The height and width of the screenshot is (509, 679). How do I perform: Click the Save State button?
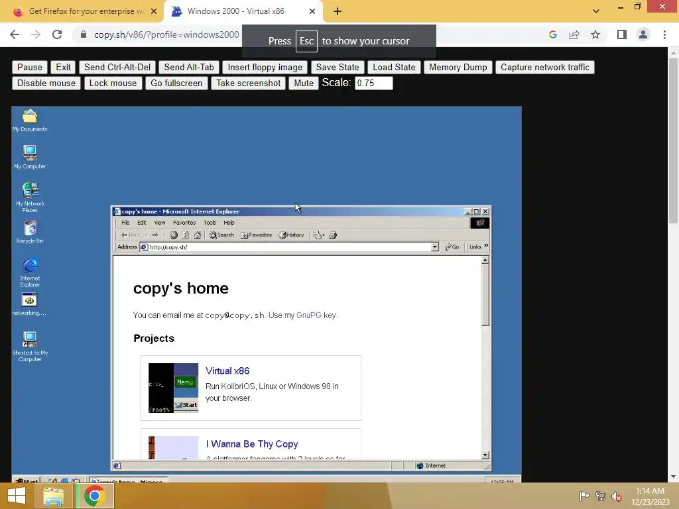(338, 67)
